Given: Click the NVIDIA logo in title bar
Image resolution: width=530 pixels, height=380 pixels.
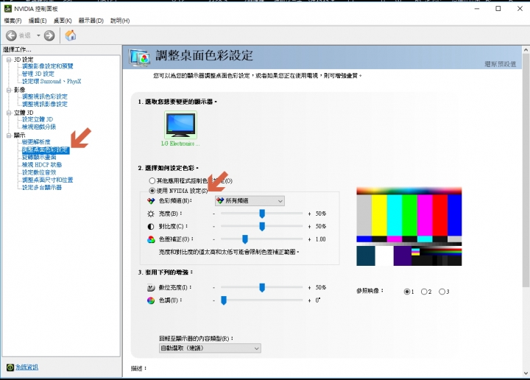Looking at the screenshot, I should (x=8, y=8).
